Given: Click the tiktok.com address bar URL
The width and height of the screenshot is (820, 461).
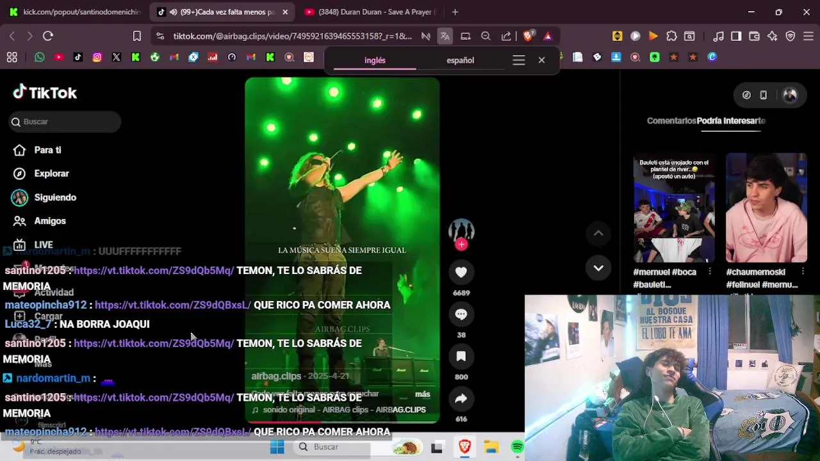Looking at the screenshot, I should (x=292, y=36).
